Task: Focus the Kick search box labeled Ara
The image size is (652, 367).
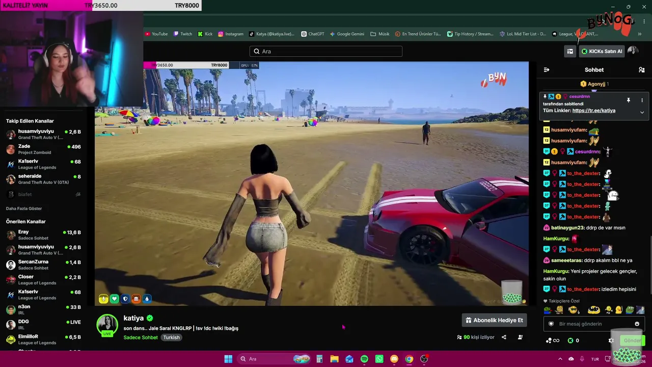Action: pos(326,51)
